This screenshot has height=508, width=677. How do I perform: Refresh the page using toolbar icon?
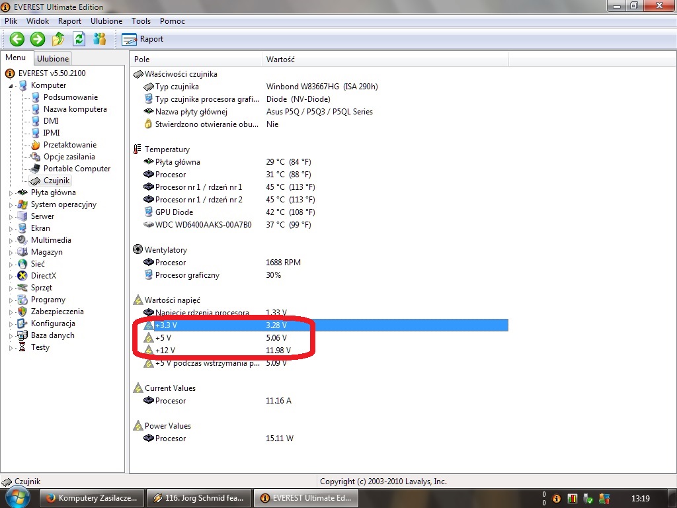tap(79, 39)
